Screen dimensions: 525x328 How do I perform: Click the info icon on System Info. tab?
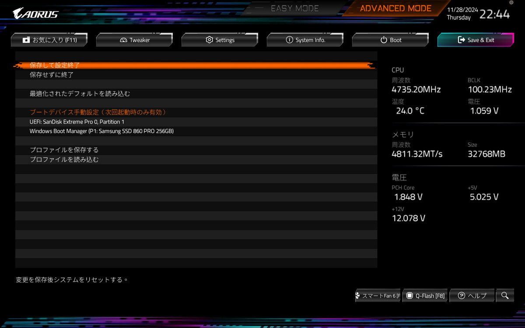(x=289, y=40)
